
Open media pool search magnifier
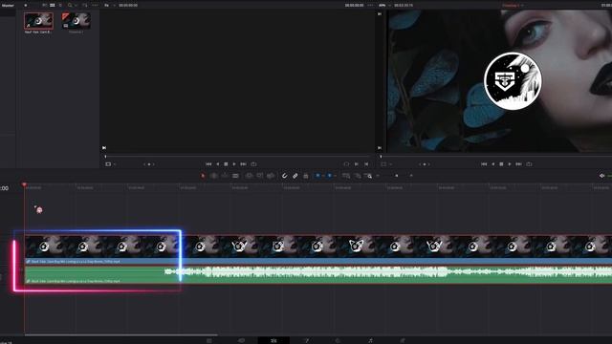[x=70, y=6]
